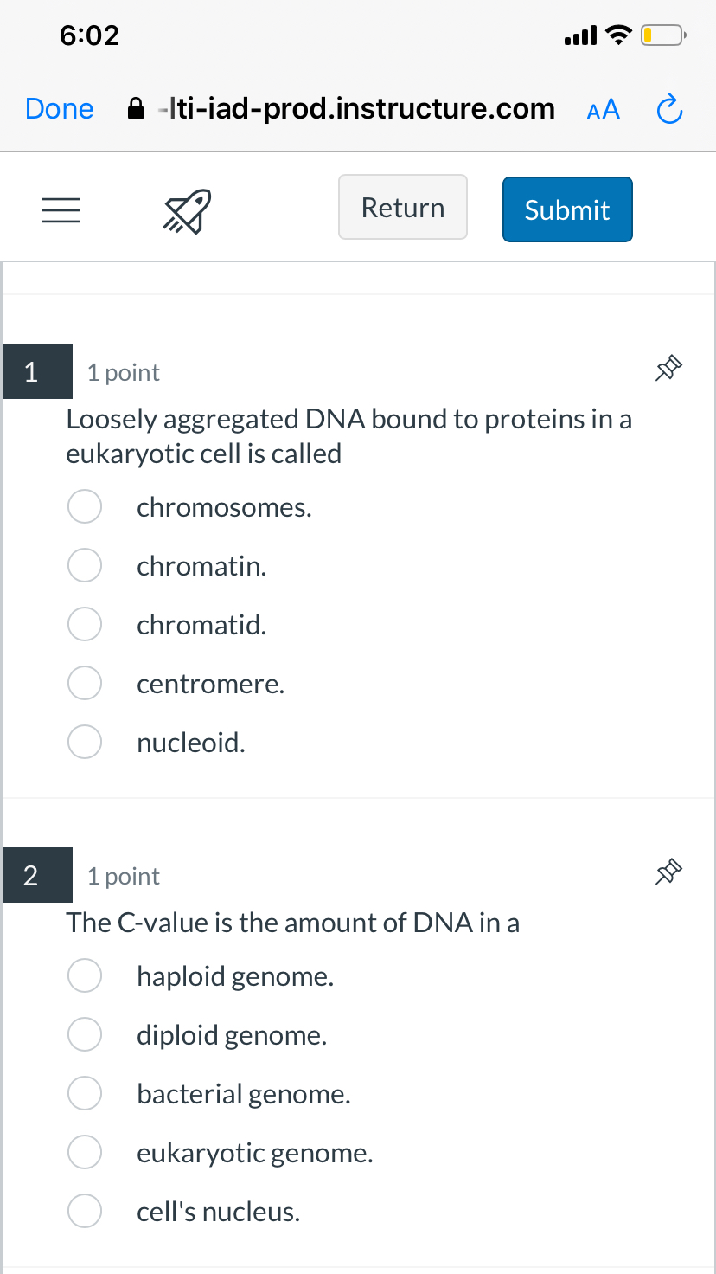Choose 'diploid genome.' radio button

pos(86,1035)
